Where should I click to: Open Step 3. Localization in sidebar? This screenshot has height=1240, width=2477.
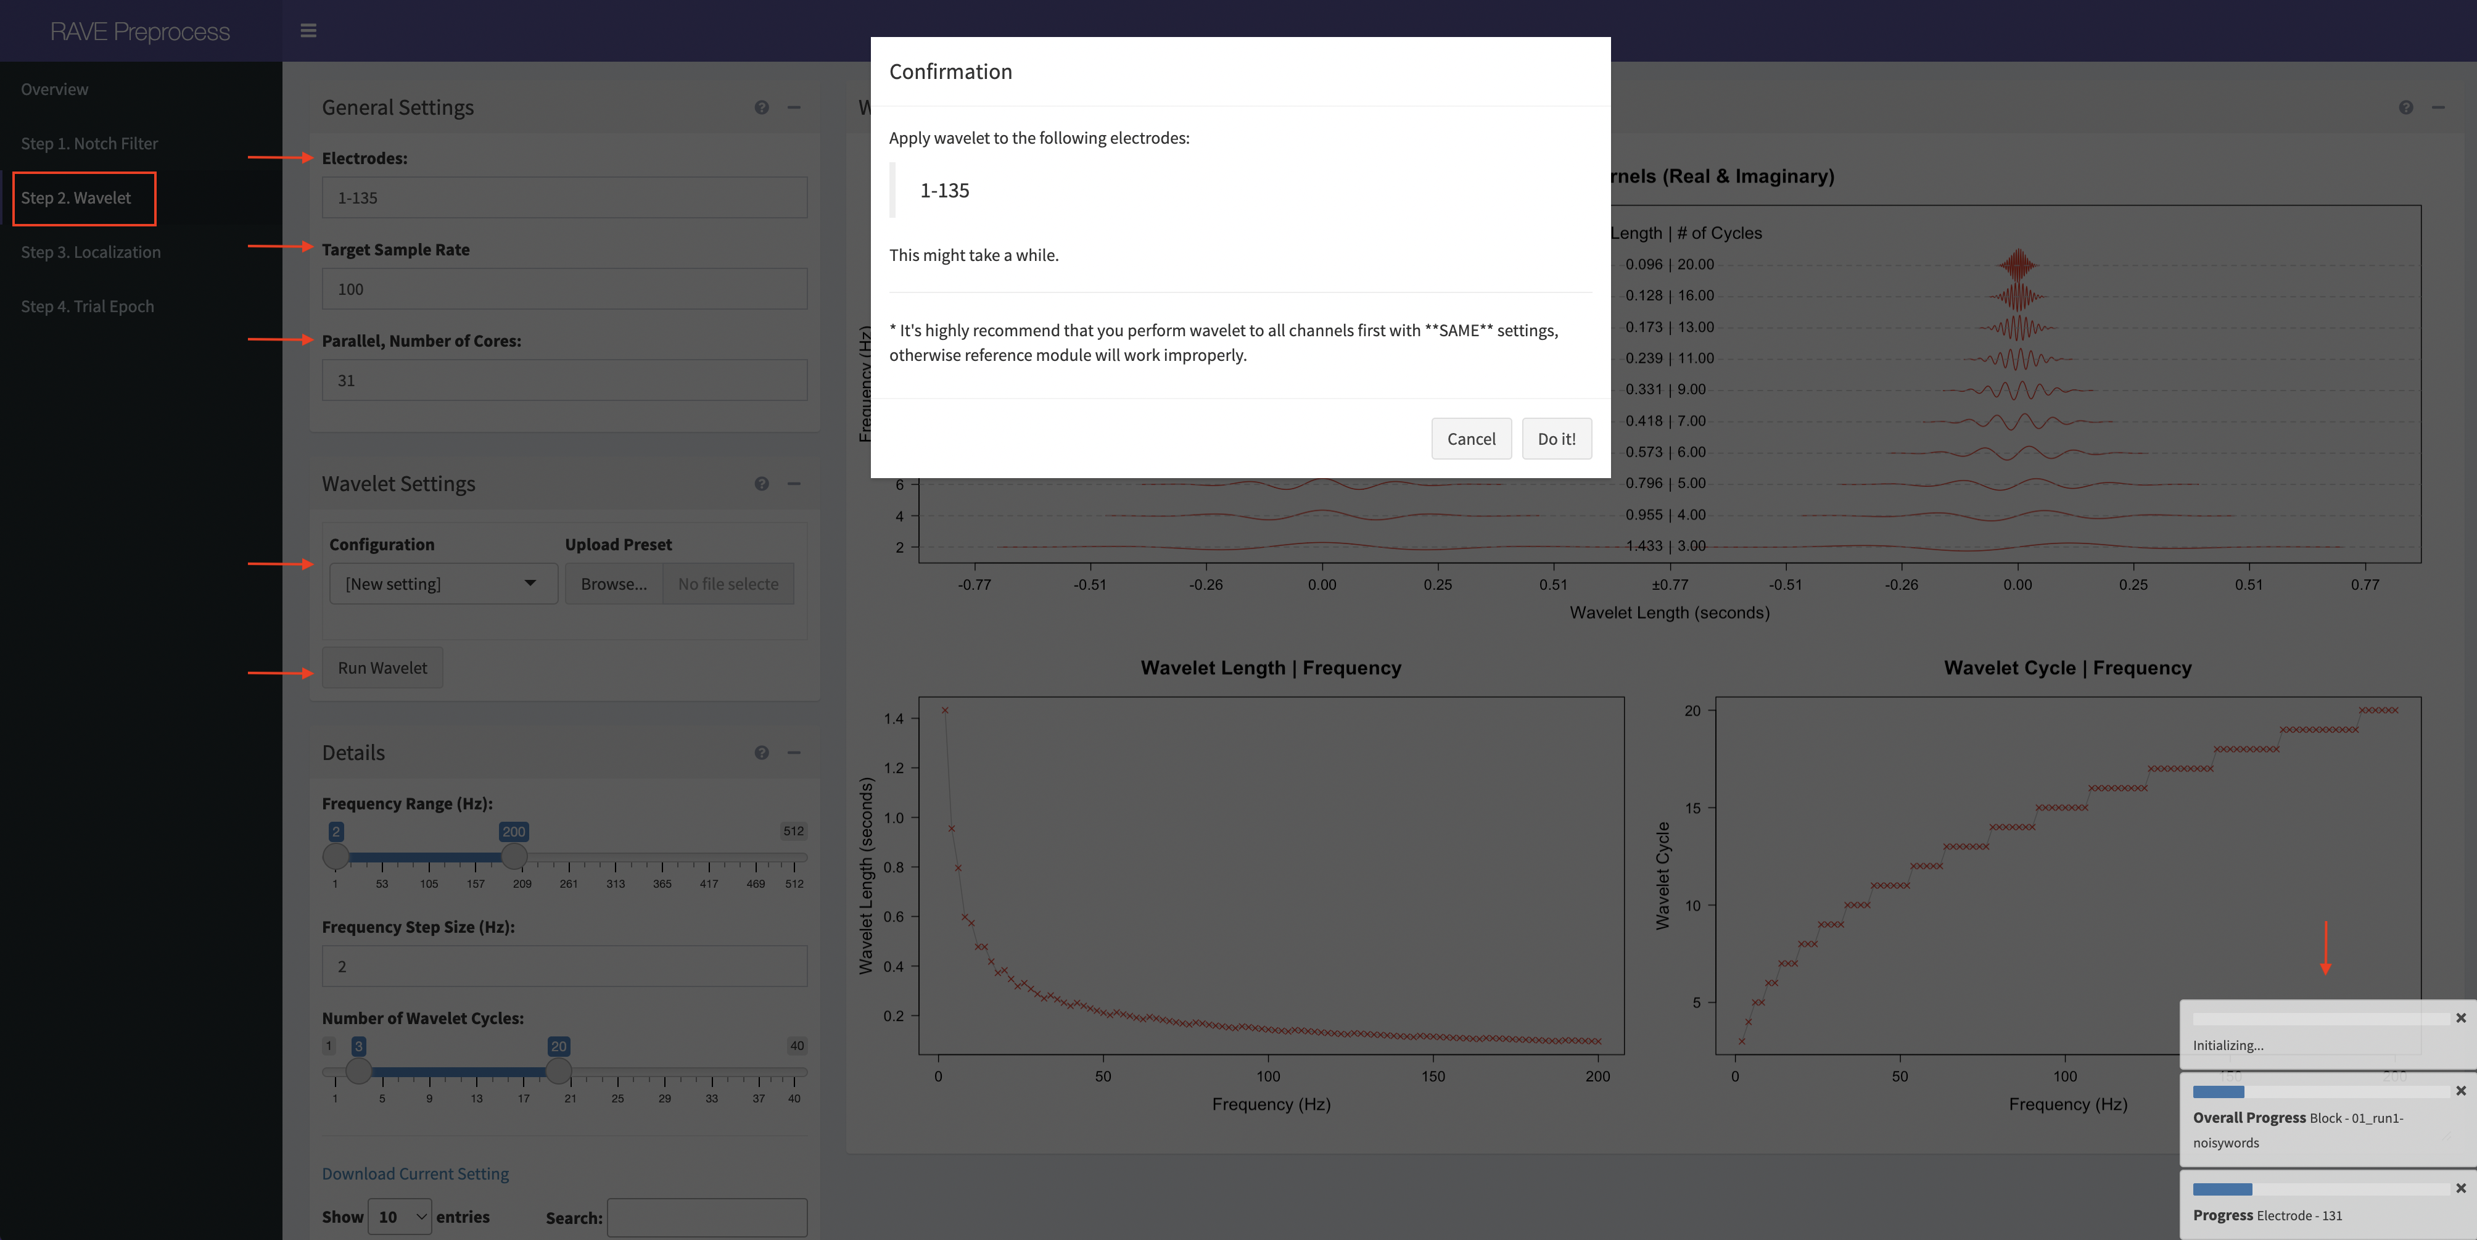pos(91,252)
